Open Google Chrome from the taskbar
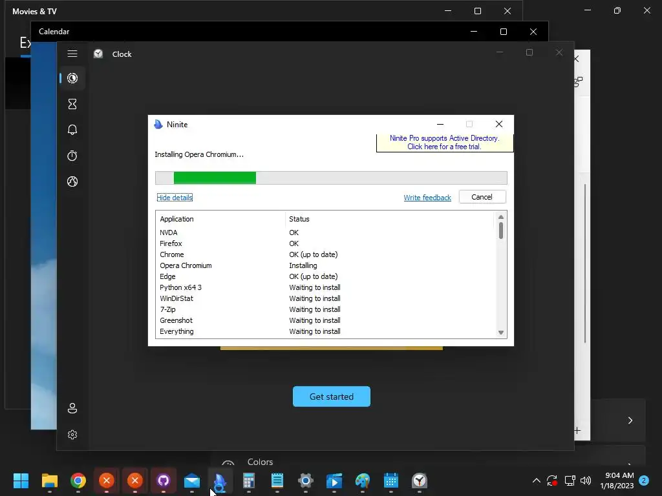This screenshot has width=662, height=496. (x=78, y=480)
